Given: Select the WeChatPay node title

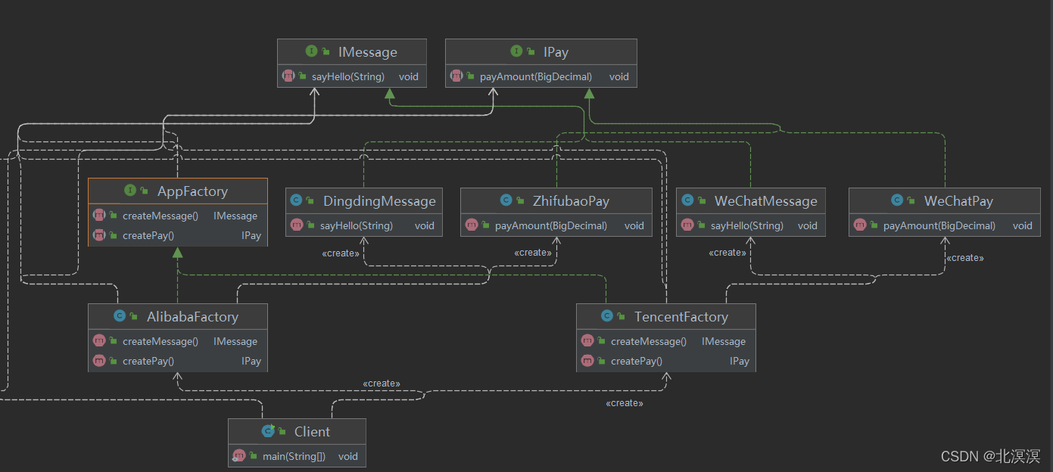Looking at the screenshot, I should point(958,201).
